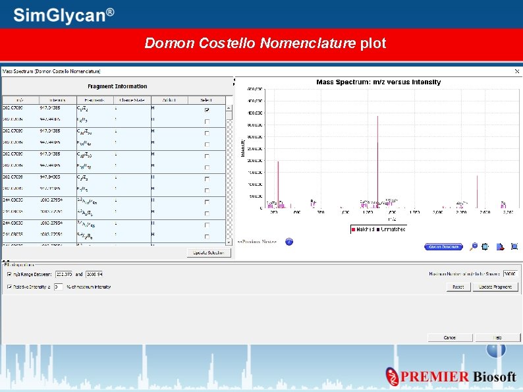Image resolution: width=523 pixels, height=392 pixels.
Task: Click the 'Fragment Information' panel heading
Action: pos(117,86)
